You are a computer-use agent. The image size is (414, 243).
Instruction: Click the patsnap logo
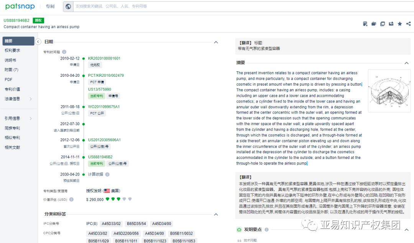point(20,6)
